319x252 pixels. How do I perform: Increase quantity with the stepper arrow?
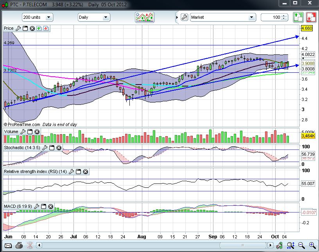tap(284, 16)
